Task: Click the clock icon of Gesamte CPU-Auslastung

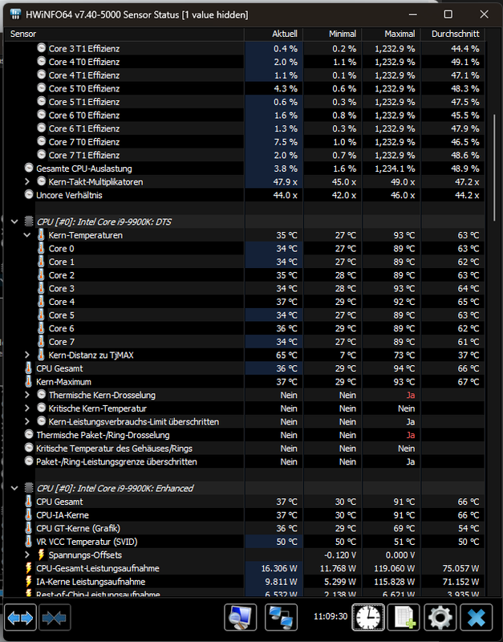Action: click(x=29, y=168)
